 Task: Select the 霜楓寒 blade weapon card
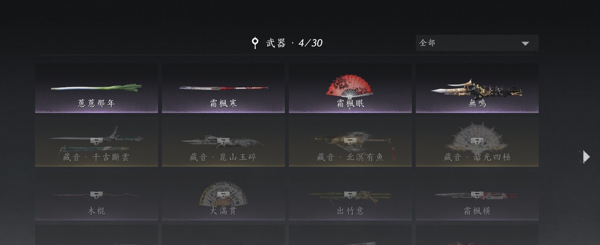(x=223, y=88)
